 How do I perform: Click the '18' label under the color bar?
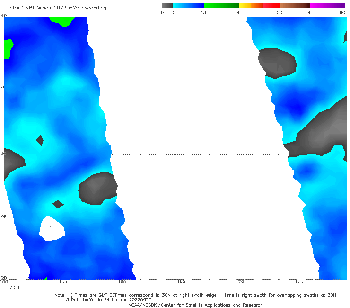click(203, 13)
